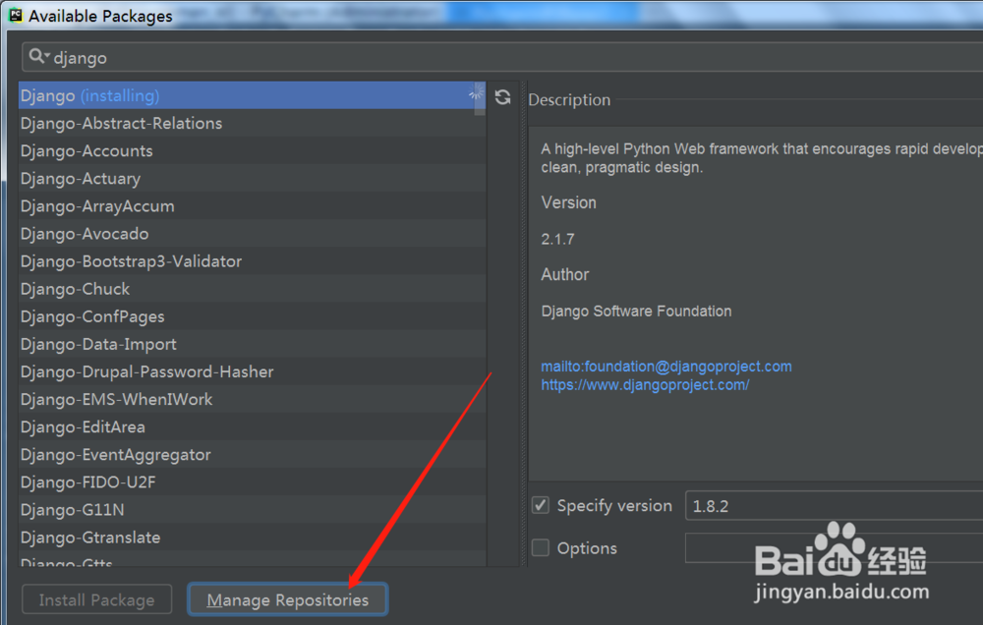Image resolution: width=983 pixels, height=625 pixels.
Task: Click the version field showing 1.8.2
Action: 834,506
